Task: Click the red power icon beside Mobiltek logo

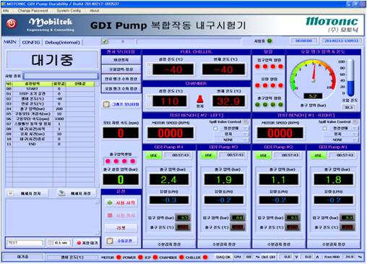Action: click(x=12, y=23)
